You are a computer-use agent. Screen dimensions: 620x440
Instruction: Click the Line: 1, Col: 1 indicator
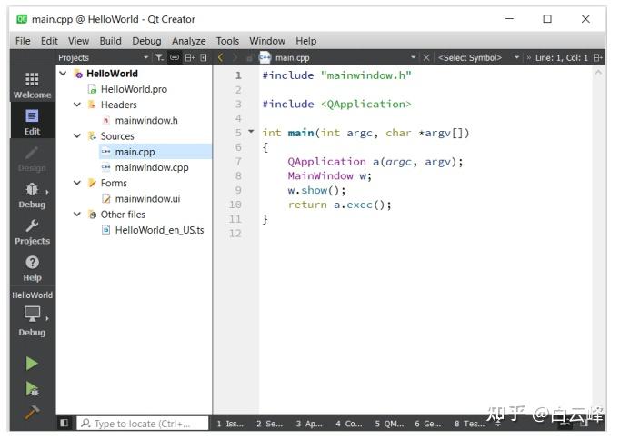(x=562, y=57)
